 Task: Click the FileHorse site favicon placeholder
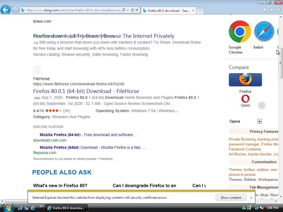pos(37,70)
